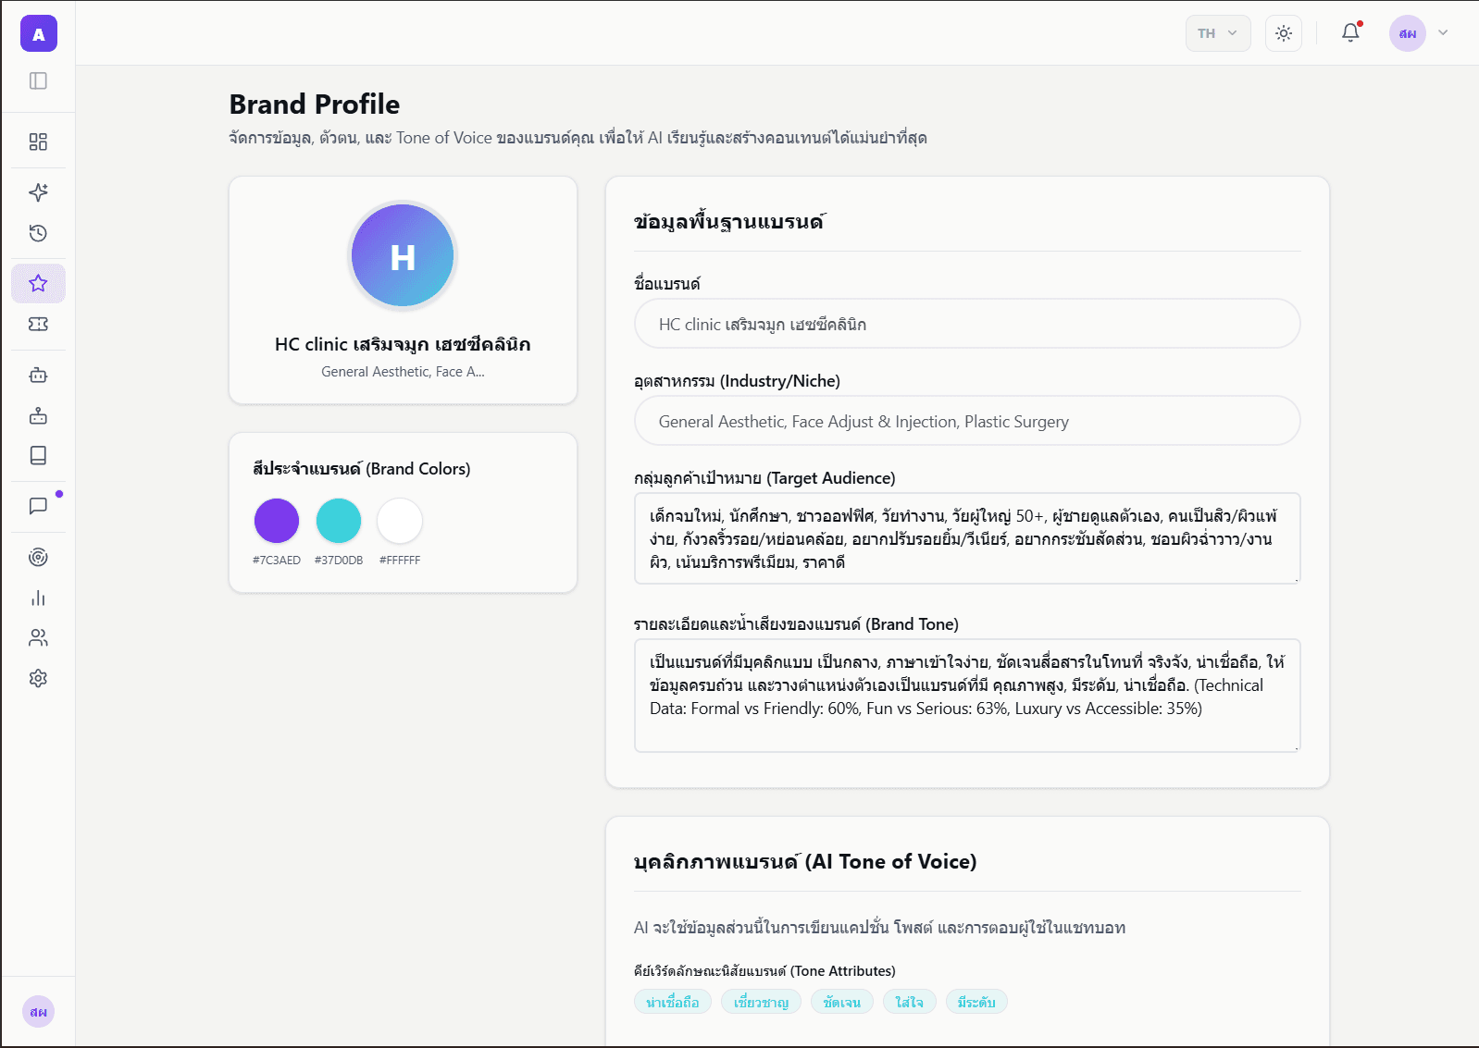Click the first tone attribute tag
1479x1048 pixels.
[673, 1002]
